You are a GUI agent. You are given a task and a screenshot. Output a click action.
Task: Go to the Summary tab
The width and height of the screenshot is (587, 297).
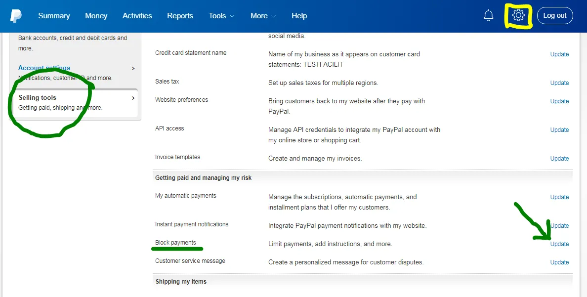coord(54,16)
